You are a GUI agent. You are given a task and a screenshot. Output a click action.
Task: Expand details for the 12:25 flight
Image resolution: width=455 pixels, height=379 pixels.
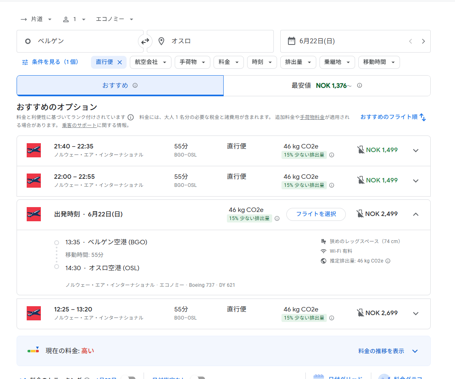(x=416, y=313)
